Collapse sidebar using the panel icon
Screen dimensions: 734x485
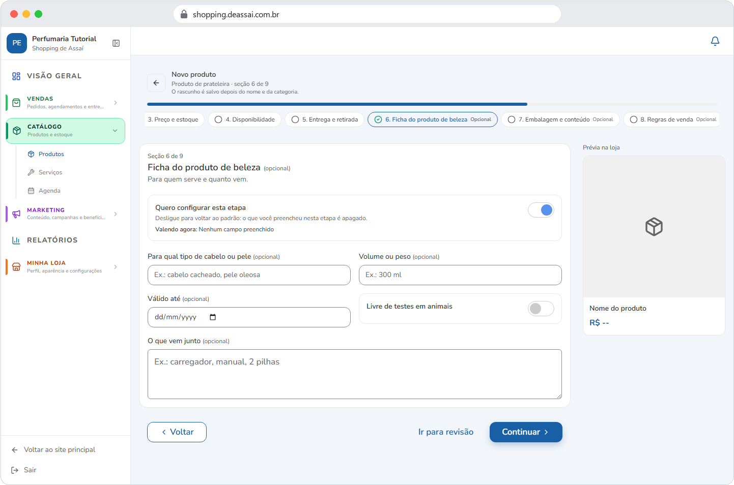pos(116,43)
